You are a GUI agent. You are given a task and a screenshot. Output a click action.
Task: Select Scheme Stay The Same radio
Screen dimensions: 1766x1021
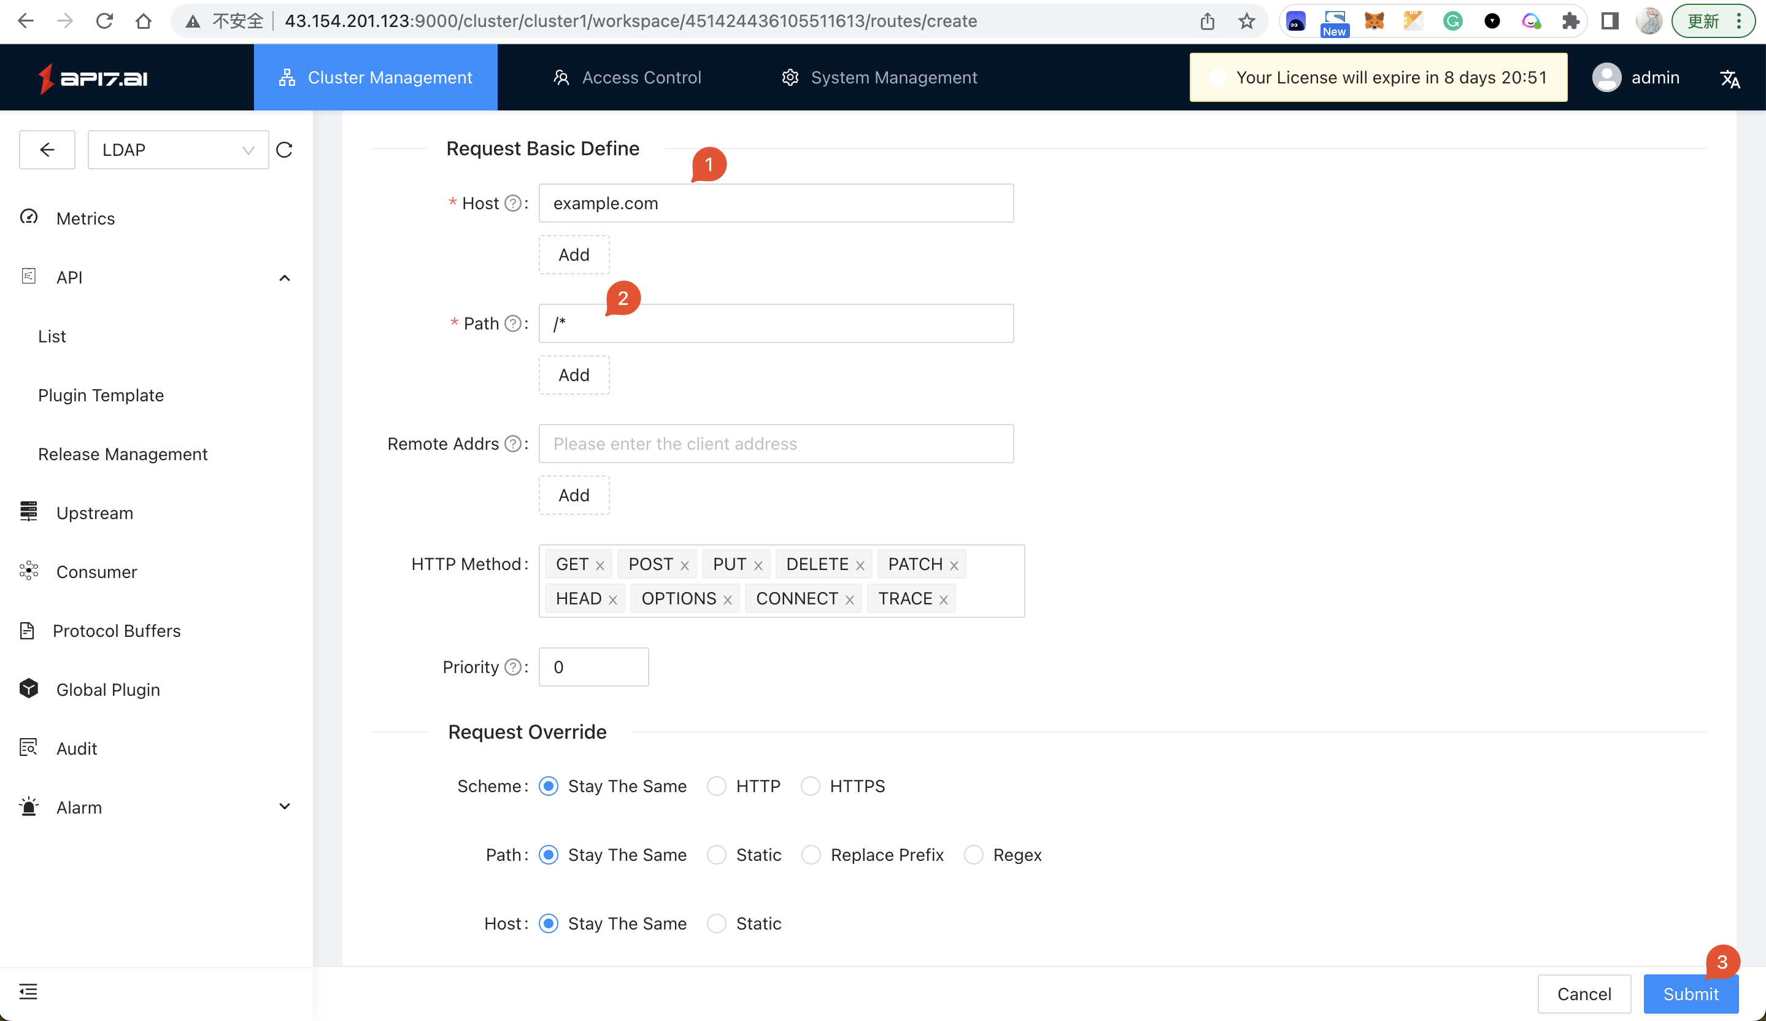549,786
